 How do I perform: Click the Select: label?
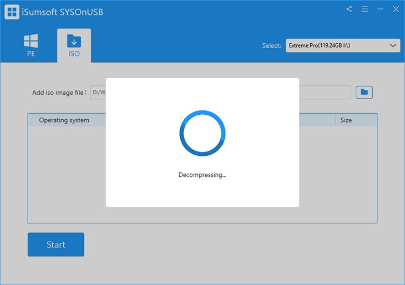271,45
